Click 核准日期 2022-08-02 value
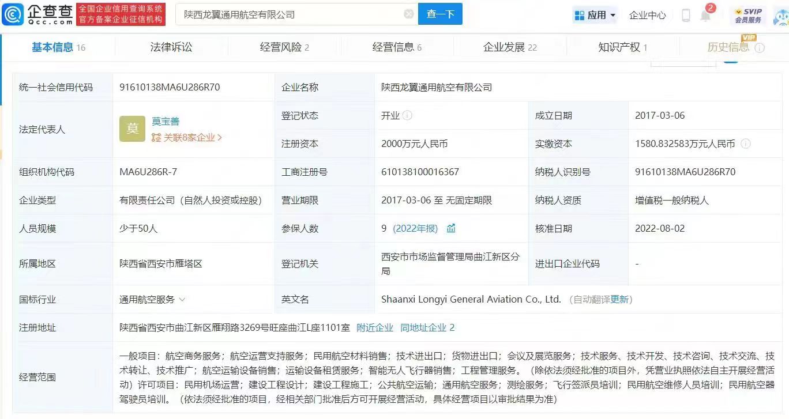Viewport: 789px width, 419px height. (x=660, y=228)
